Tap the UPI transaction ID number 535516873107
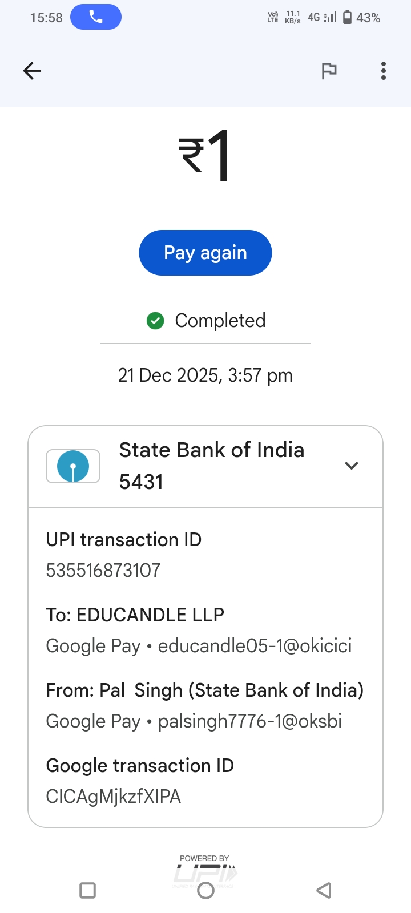411x913 pixels. (103, 570)
